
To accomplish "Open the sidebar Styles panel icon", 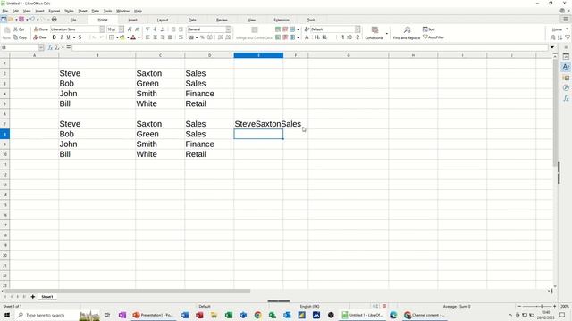I will 566,67.
